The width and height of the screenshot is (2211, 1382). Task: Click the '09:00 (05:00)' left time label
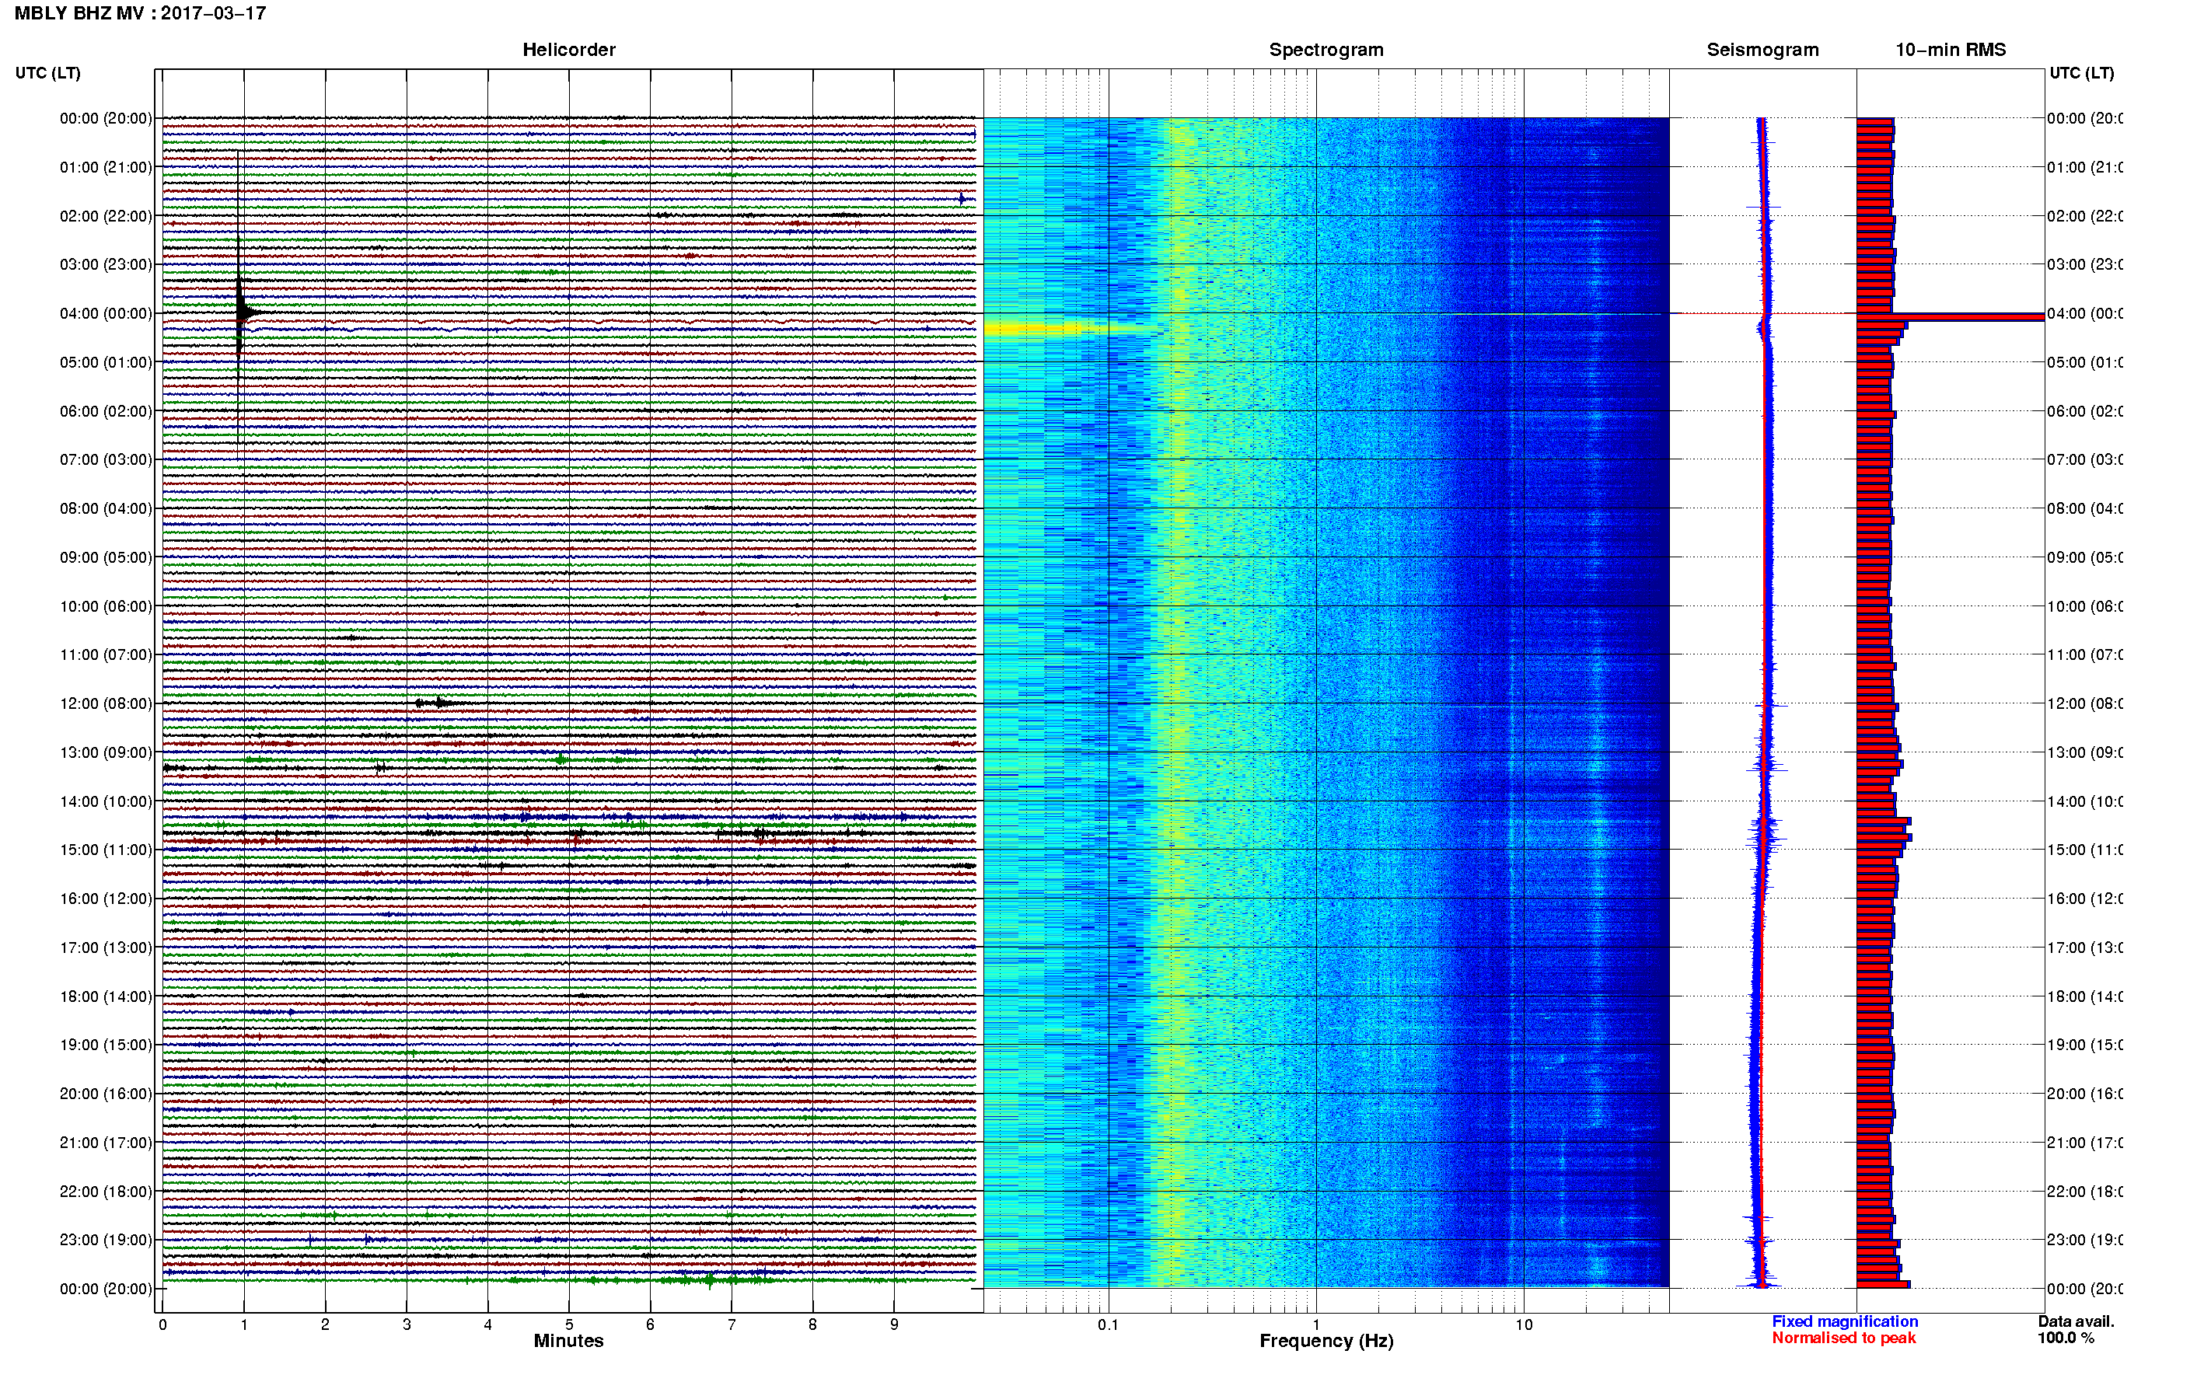point(106,557)
